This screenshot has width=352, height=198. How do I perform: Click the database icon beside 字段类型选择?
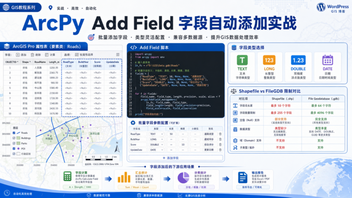coord(234,47)
